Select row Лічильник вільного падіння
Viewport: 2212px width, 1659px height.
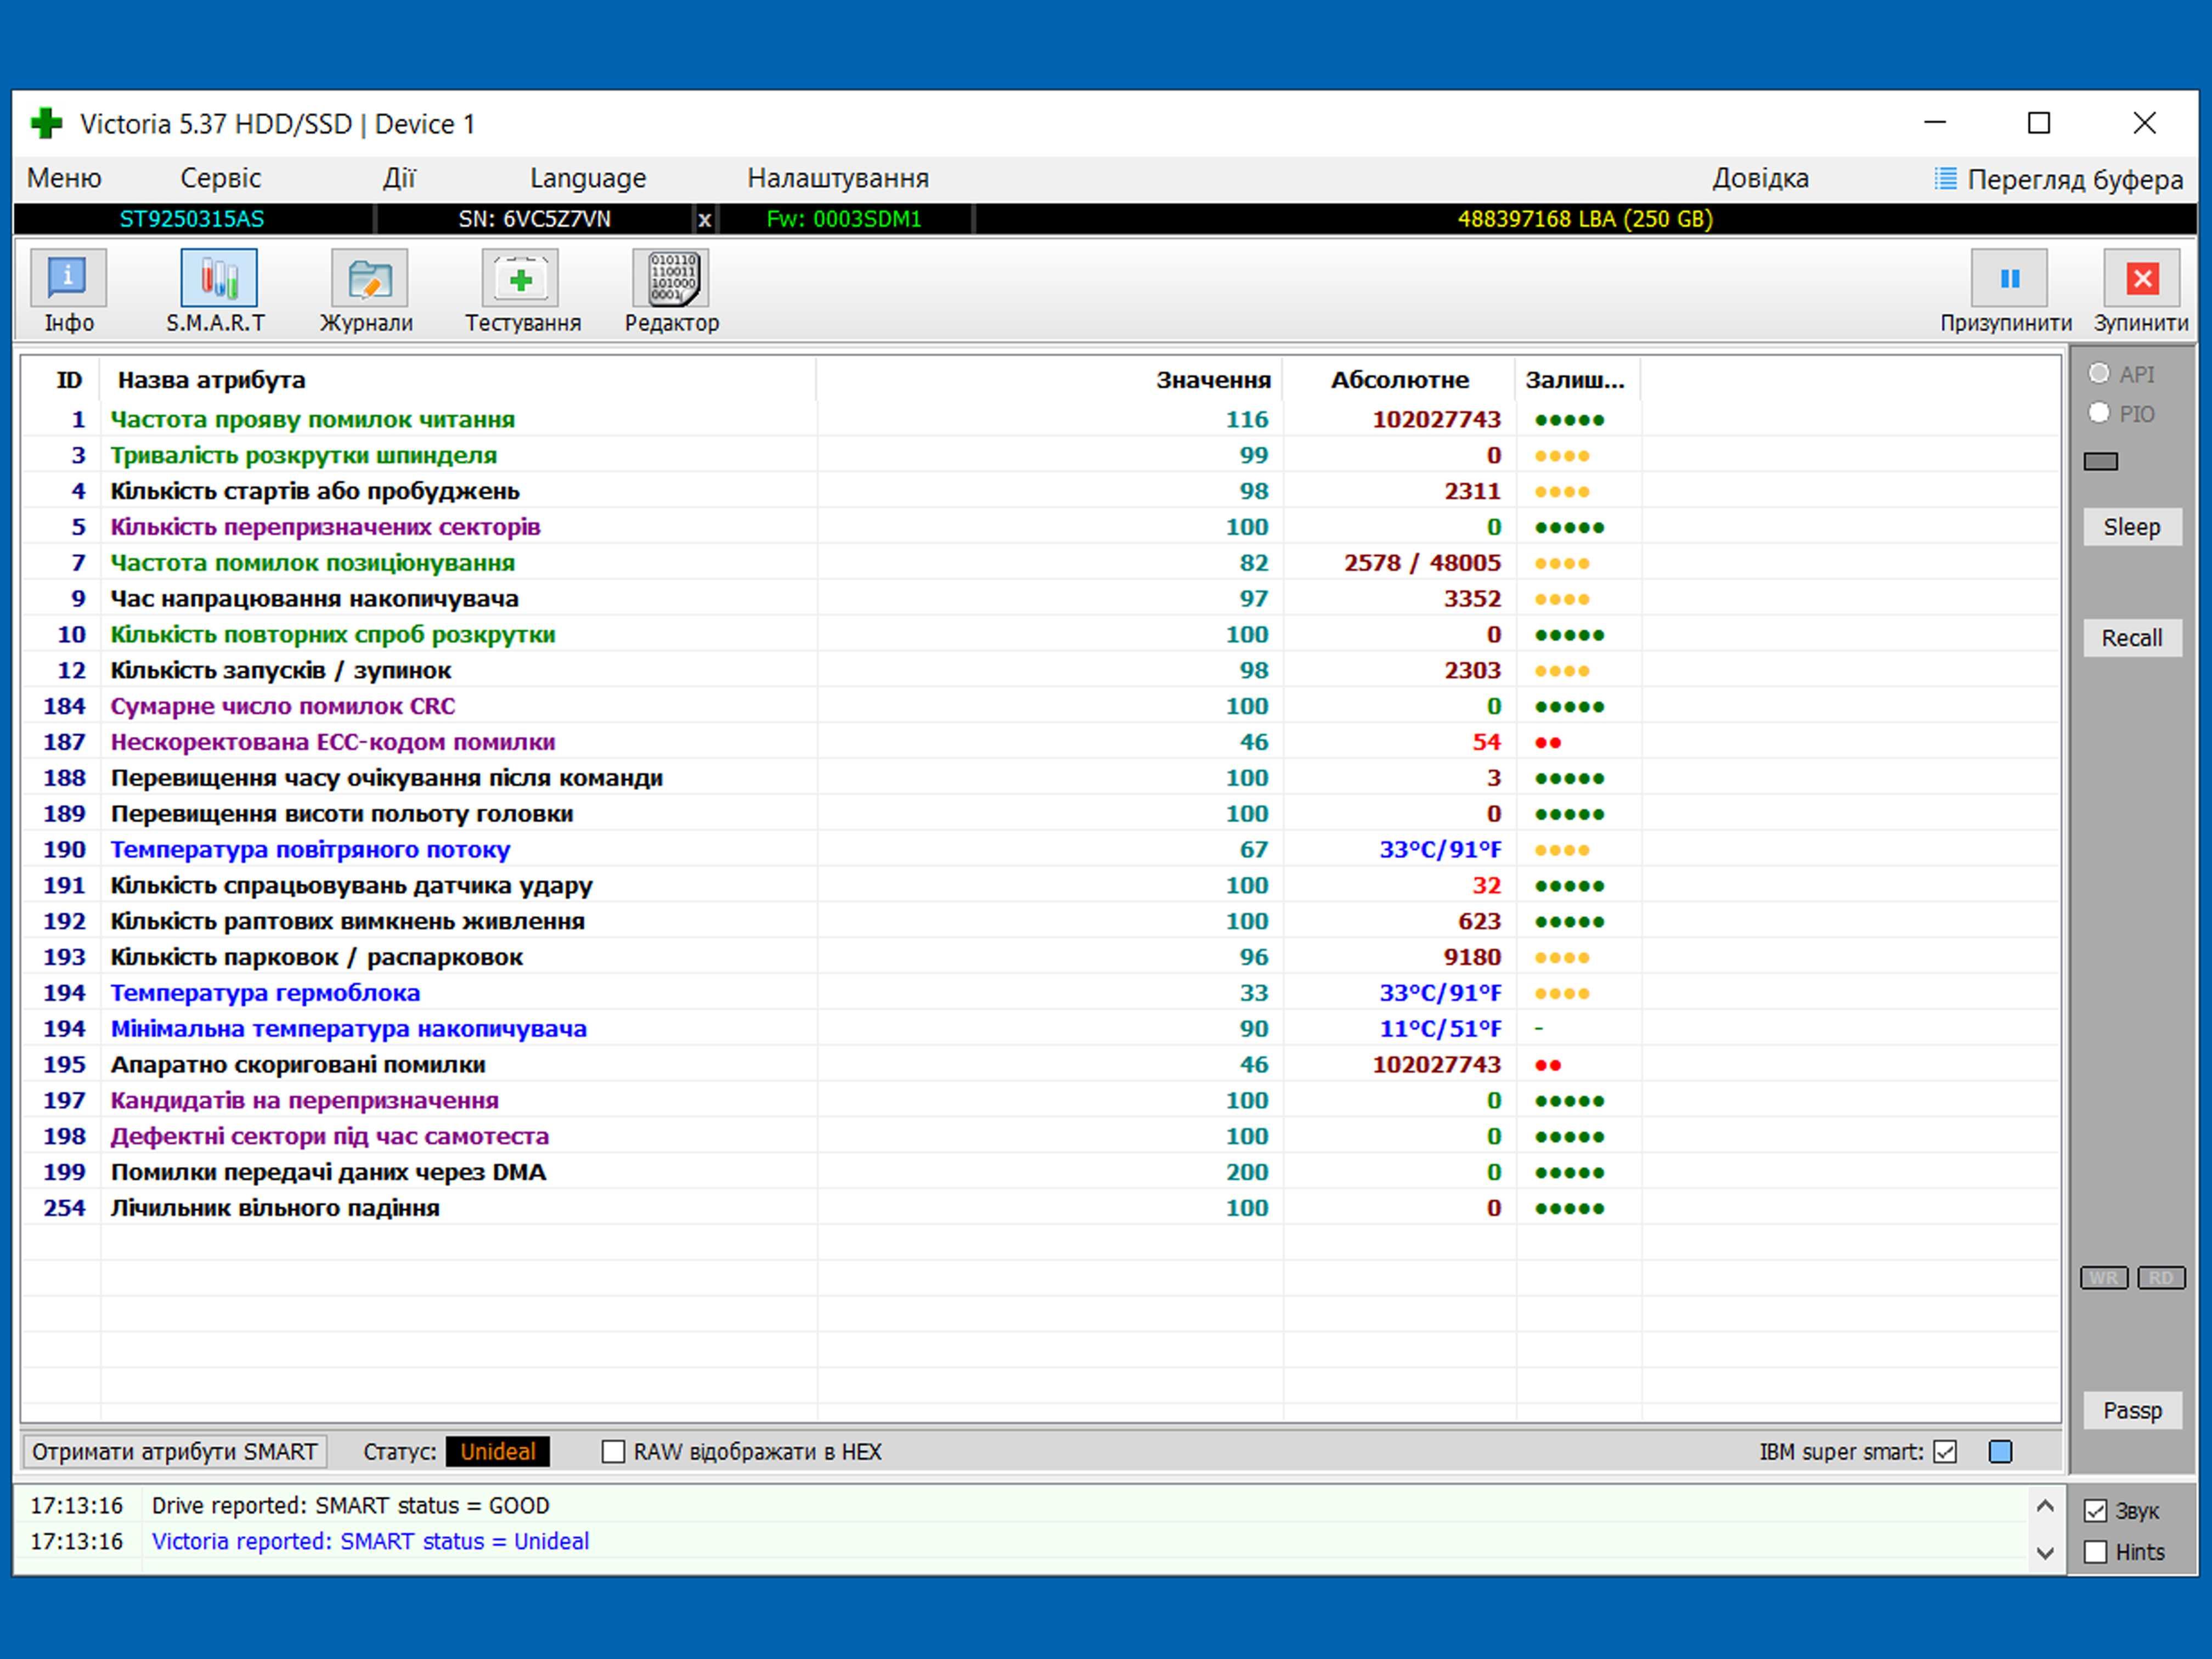coord(1040,1208)
